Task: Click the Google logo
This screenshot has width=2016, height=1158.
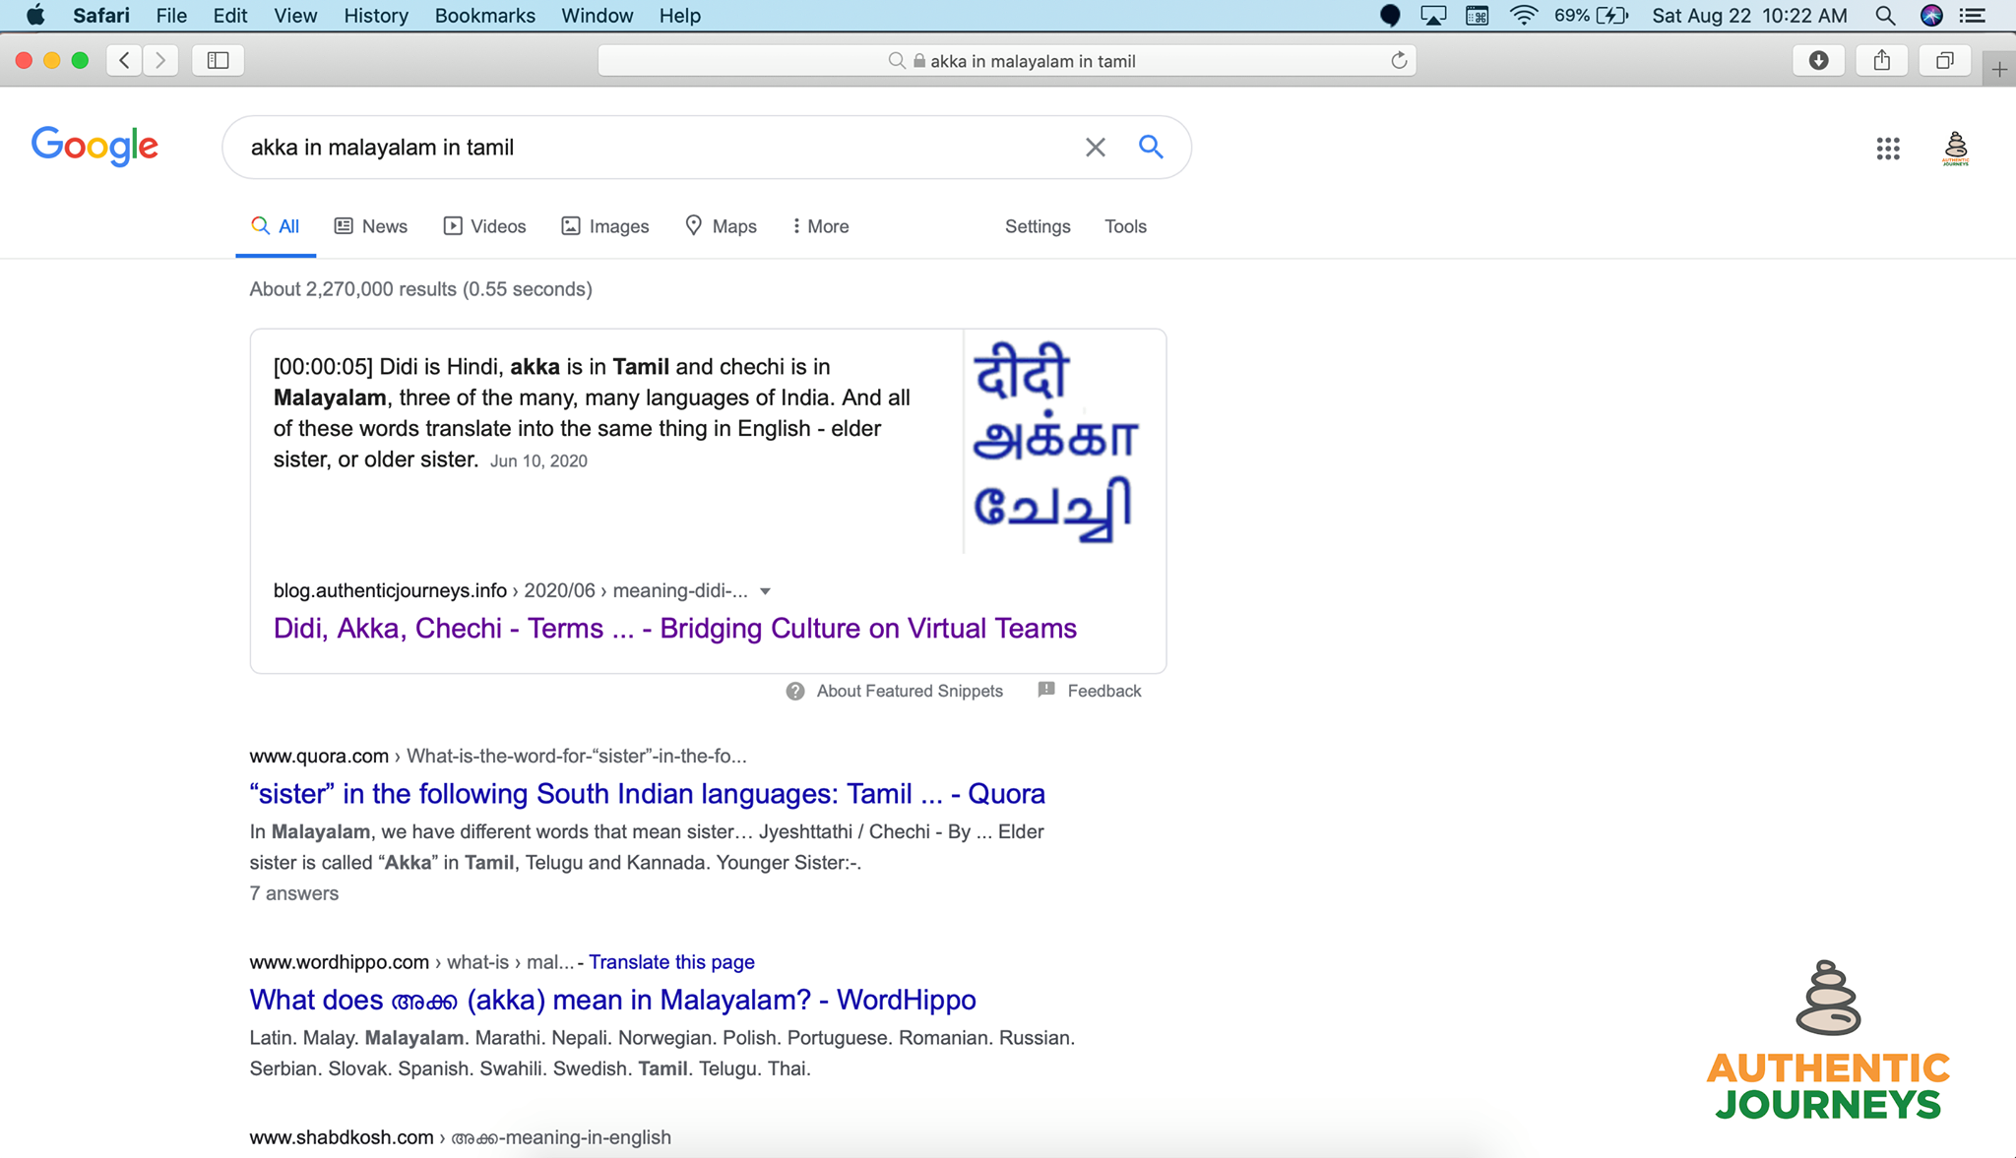Action: [94, 147]
